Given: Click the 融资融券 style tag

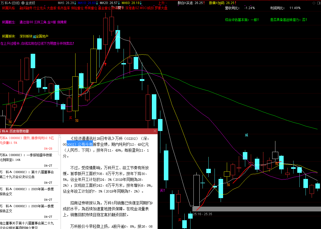Looking at the screenshot, I should (x=26, y=8).
